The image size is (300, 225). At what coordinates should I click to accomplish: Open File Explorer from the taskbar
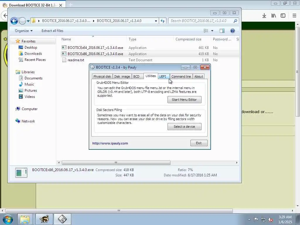pos(25,219)
